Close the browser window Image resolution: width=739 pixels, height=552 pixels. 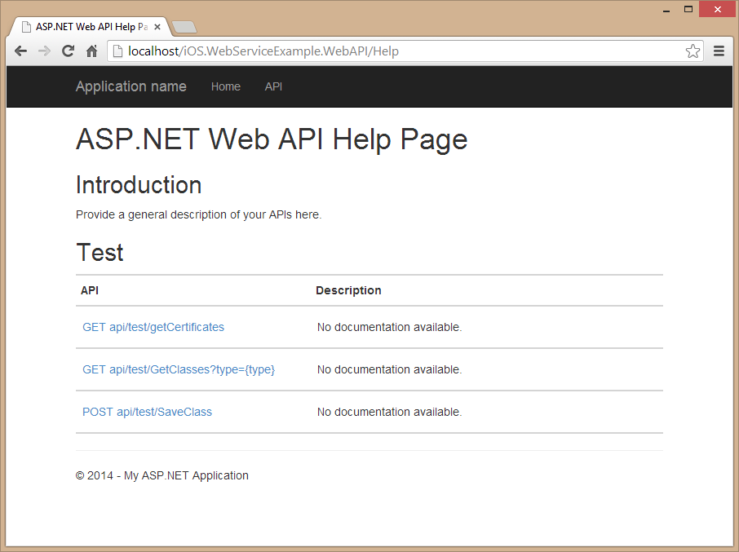click(717, 10)
